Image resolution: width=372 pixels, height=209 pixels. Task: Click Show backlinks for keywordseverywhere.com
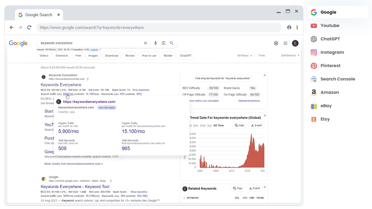pos(141,90)
